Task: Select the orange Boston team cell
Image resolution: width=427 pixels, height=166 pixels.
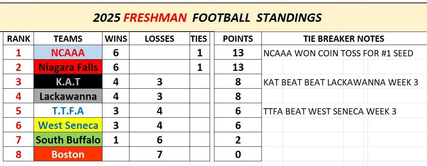Action: [68, 154]
